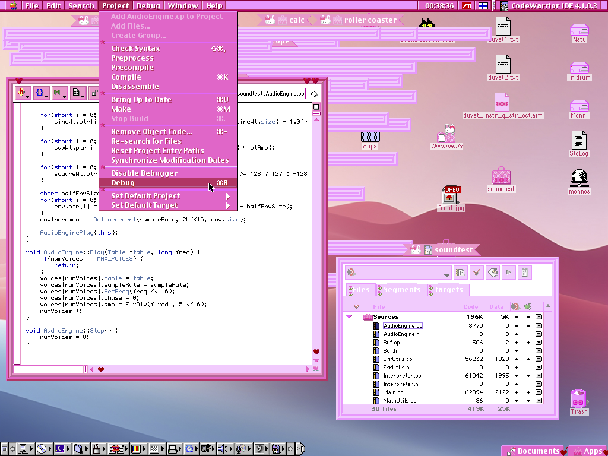The width and height of the screenshot is (608, 456).
Task: Open the front.jpg JPEG file icon
Action: pos(451,195)
